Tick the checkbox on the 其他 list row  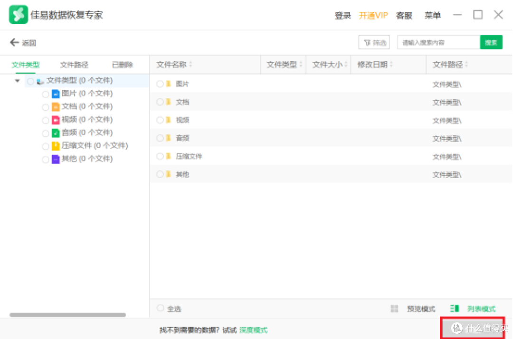point(160,174)
